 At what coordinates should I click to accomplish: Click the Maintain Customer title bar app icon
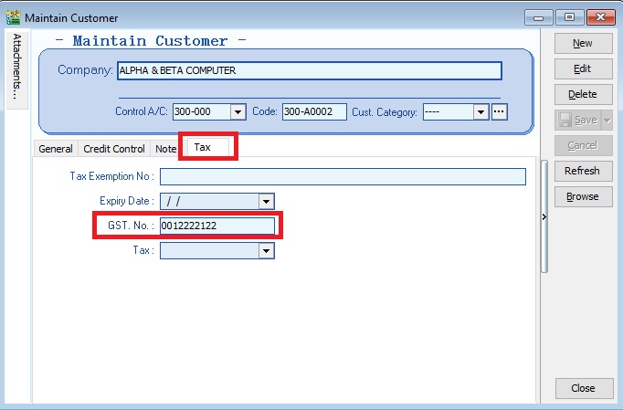[13, 17]
